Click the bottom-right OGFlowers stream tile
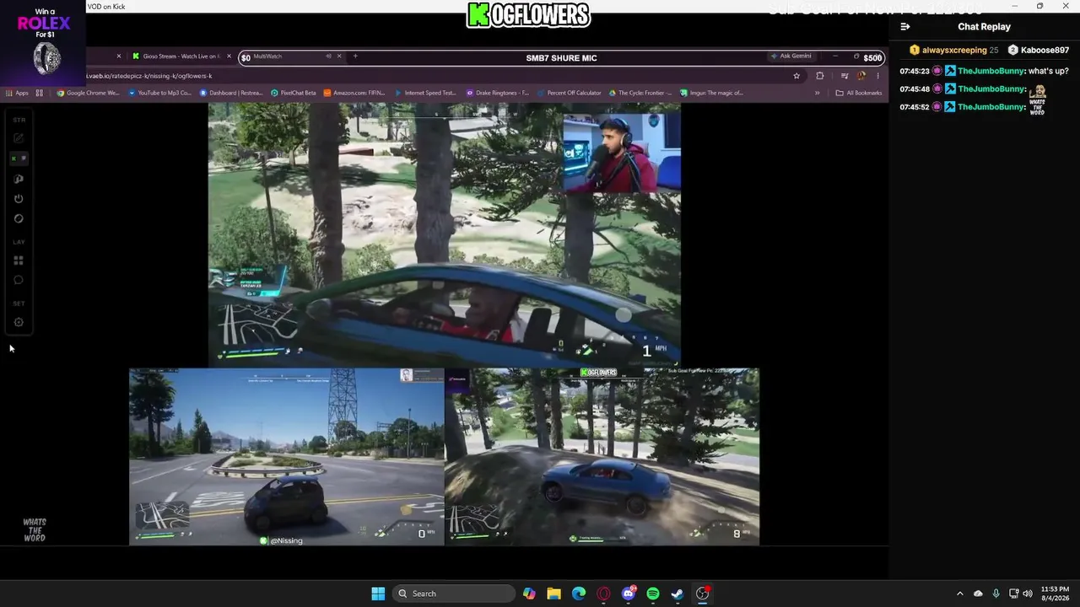 pyautogui.click(x=602, y=456)
